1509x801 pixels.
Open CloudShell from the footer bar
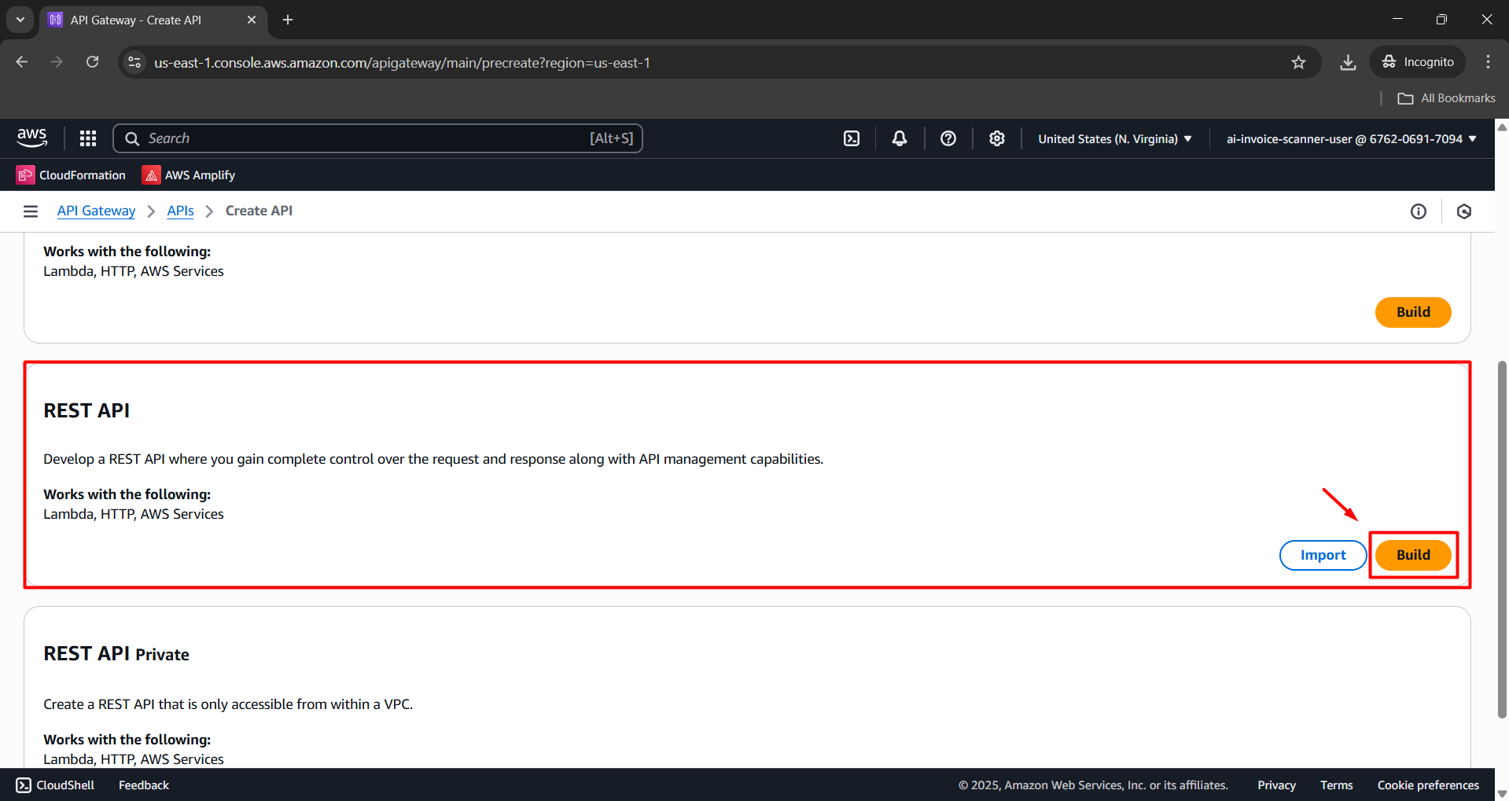[x=55, y=784]
